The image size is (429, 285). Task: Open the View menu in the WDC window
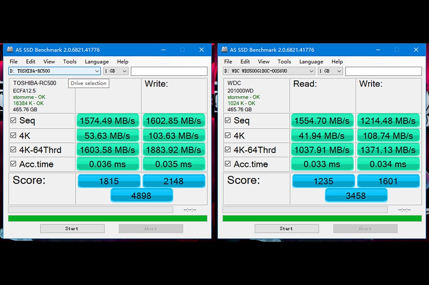click(263, 61)
